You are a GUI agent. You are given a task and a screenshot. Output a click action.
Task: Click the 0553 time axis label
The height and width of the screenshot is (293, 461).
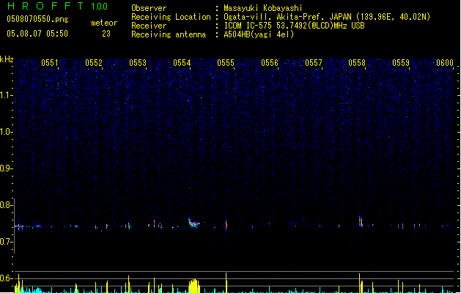click(138, 63)
